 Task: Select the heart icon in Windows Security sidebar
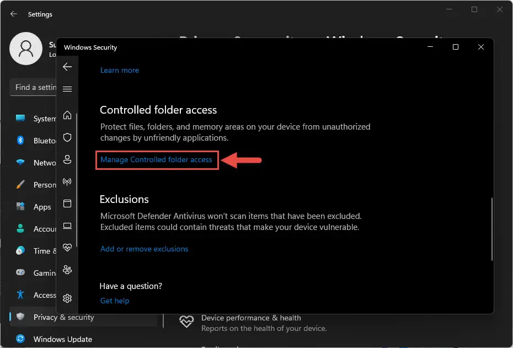[67, 248]
